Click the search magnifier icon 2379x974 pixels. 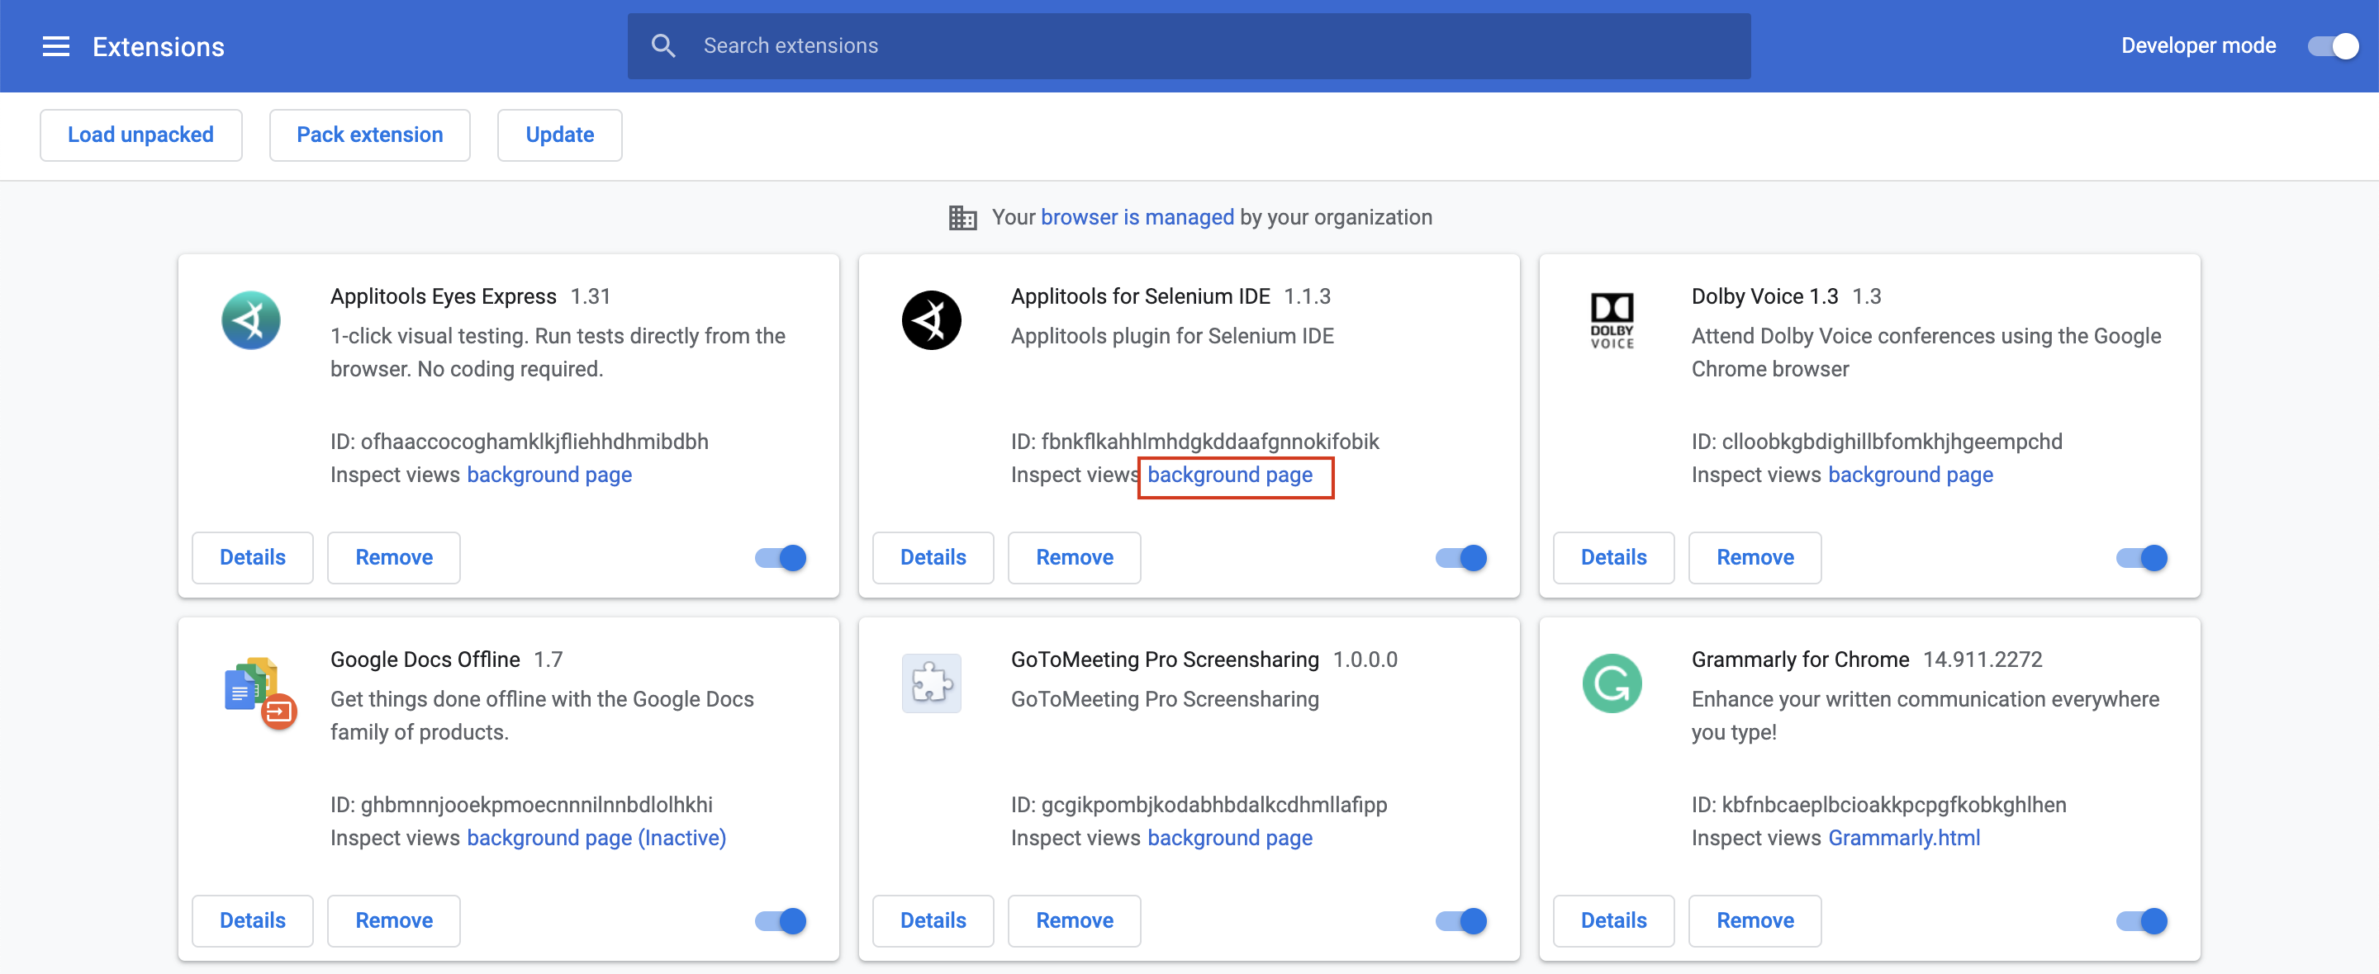[x=663, y=46]
